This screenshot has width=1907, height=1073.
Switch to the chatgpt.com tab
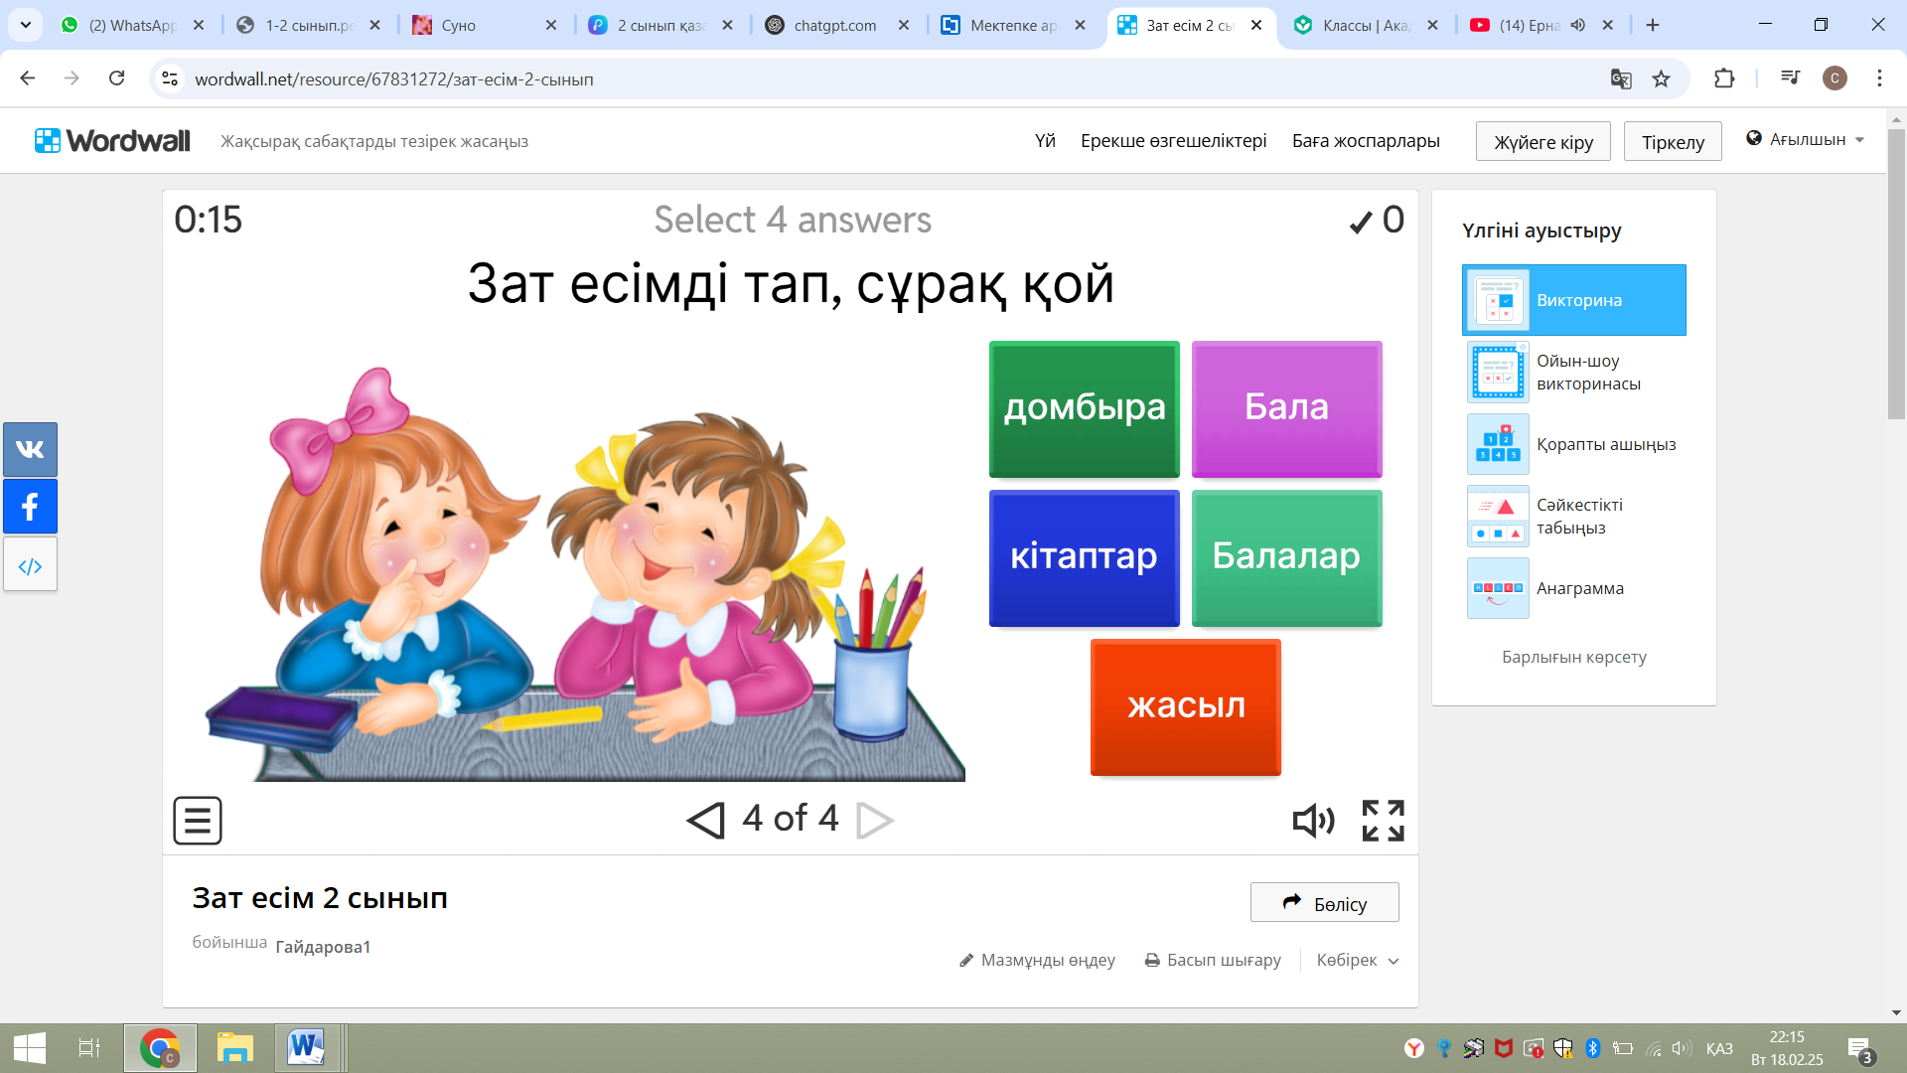(x=838, y=25)
